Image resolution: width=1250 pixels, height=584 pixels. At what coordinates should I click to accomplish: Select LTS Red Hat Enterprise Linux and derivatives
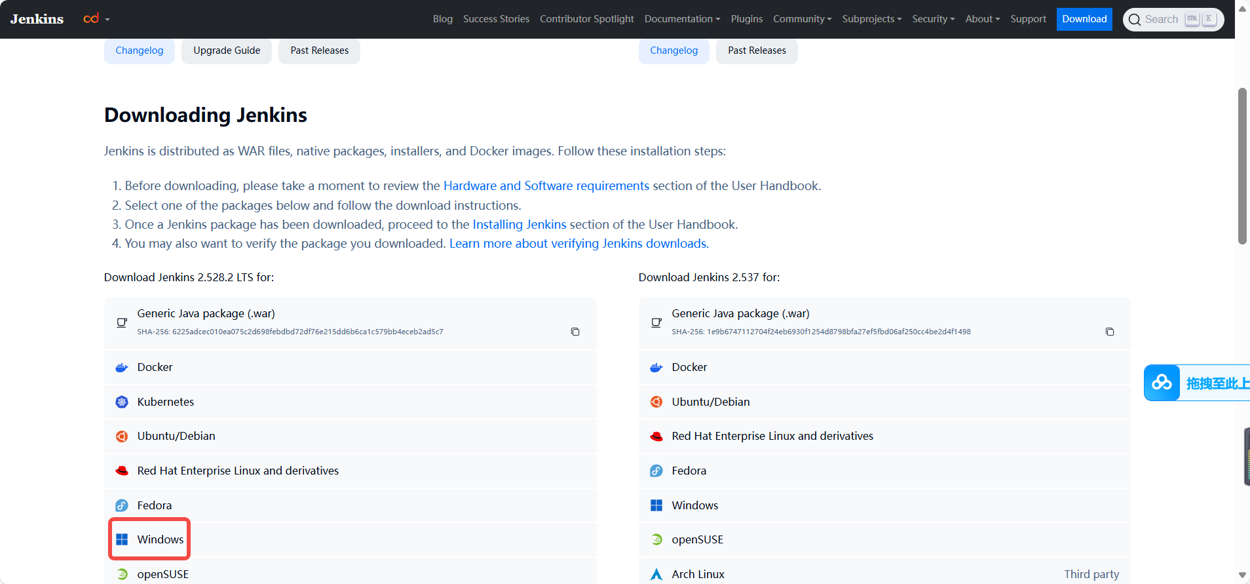(x=350, y=471)
